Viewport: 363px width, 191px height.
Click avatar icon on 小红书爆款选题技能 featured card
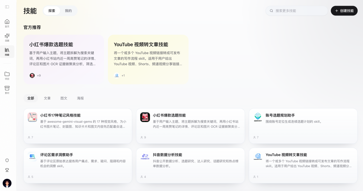coord(32,75)
